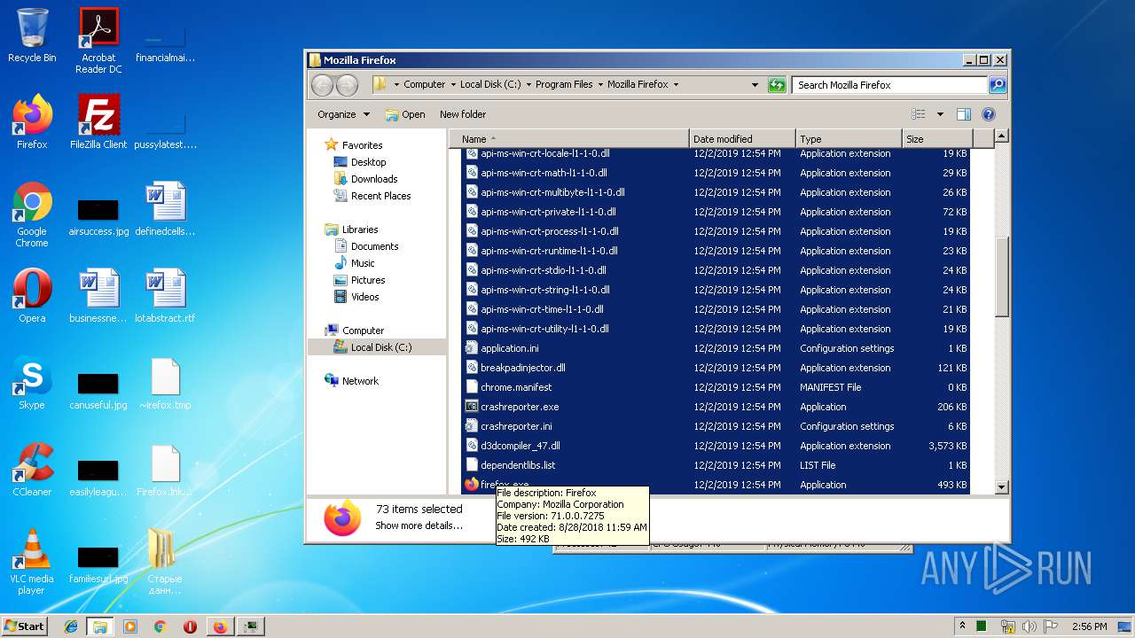
Task: Click the Firefox taskbar icon
Action: click(220, 626)
